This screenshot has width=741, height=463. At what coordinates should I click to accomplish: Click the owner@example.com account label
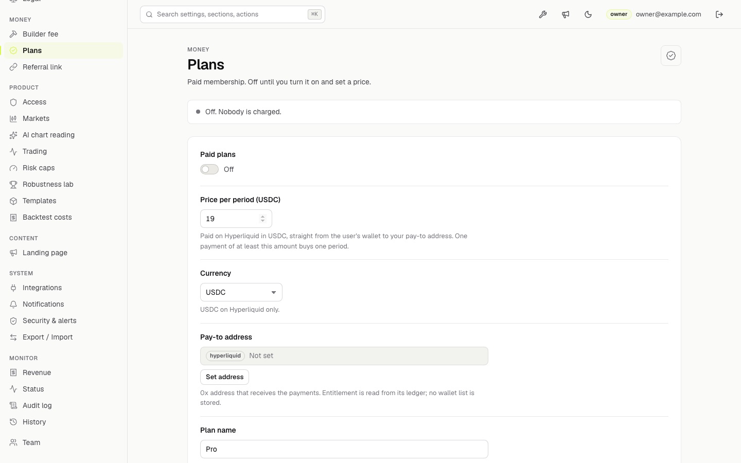click(x=668, y=14)
